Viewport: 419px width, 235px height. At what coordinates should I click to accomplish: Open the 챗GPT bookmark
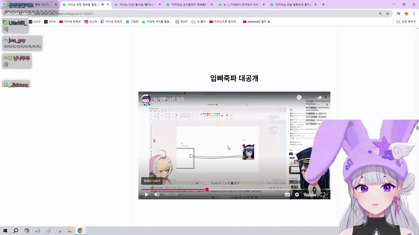[182, 22]
